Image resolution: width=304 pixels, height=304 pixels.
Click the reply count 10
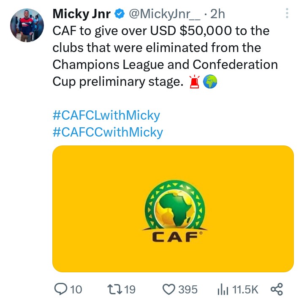coord(76,289)
